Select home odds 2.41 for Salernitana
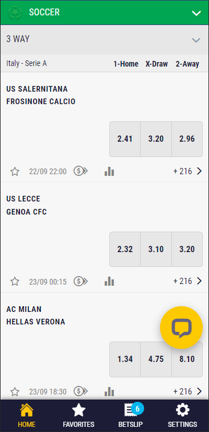Image resolution: width=209 pixels, height=432 pixels. [x=125, y=139]
